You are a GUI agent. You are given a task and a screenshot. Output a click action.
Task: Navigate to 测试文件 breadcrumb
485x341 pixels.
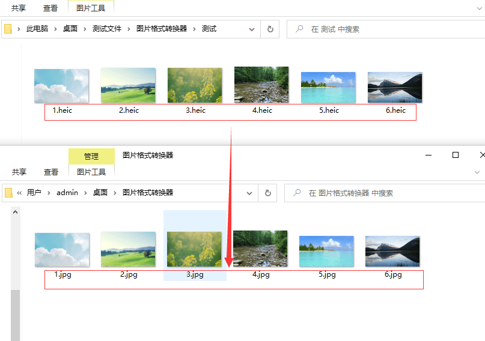click(x=107, y=29)
